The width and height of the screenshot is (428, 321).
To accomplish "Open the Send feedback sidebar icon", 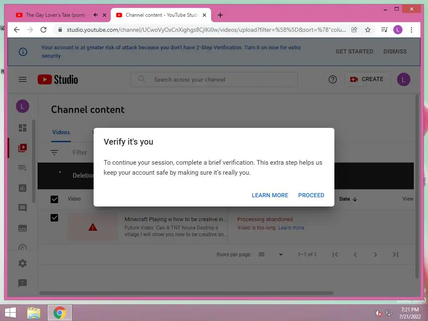I will [23, 283].
